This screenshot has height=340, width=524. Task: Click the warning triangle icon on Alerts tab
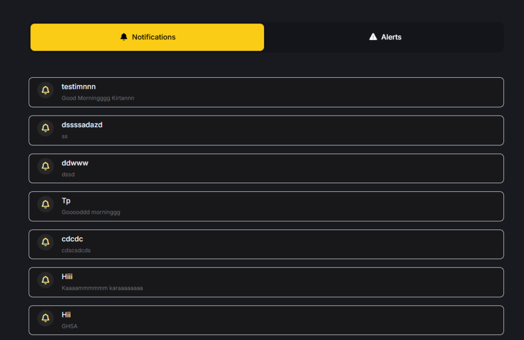point(373,37)
